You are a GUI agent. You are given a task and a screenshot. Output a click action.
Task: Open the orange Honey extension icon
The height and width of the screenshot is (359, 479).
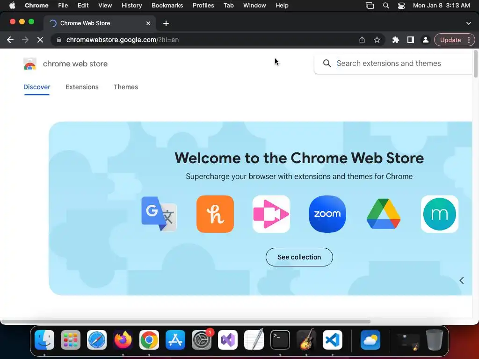[x=215, y=214]
